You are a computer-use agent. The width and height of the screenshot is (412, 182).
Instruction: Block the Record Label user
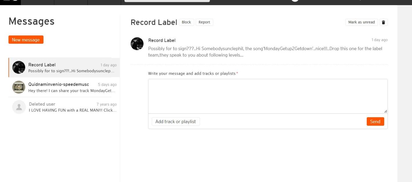(x=186, y=22)
